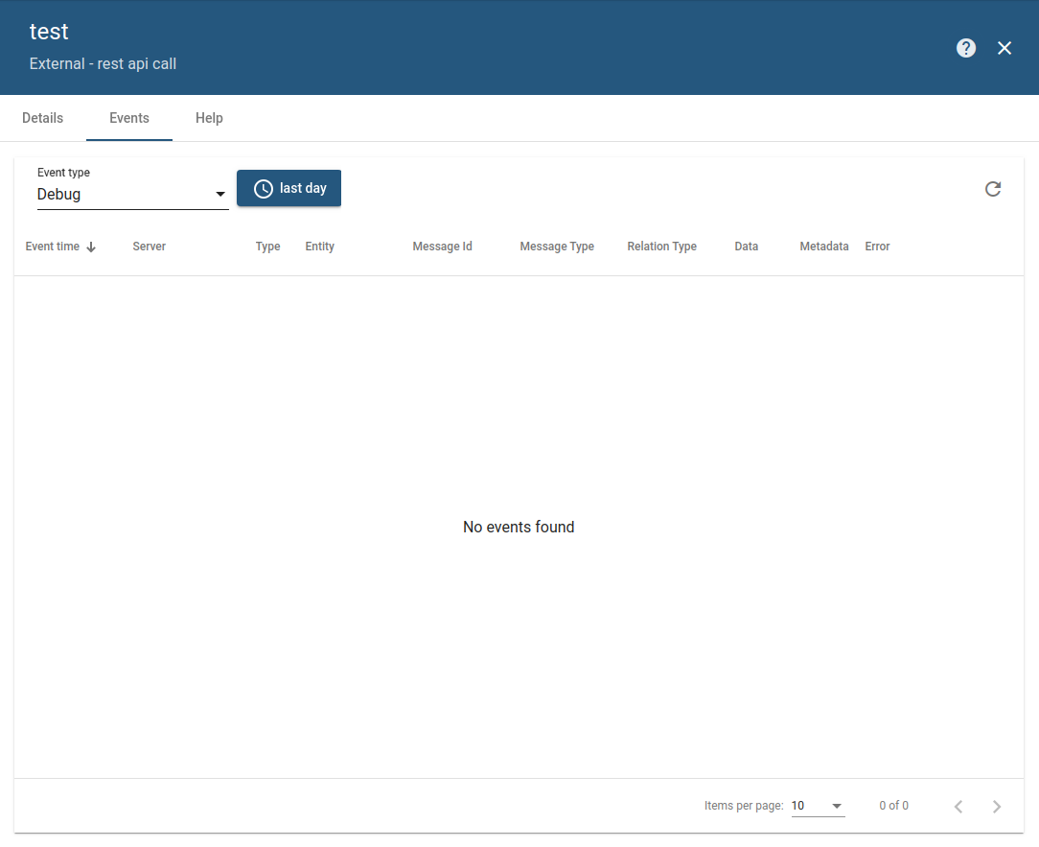Switch to the Help tab
Screen dimensions: 1039x847
[x=209, y=118]
